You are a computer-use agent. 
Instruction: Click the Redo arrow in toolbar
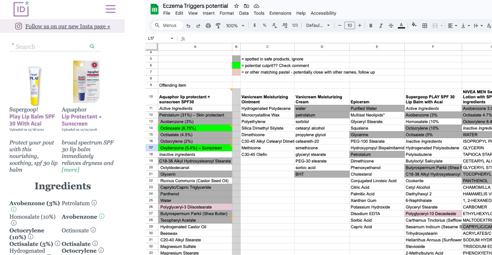tap(198, 25)
